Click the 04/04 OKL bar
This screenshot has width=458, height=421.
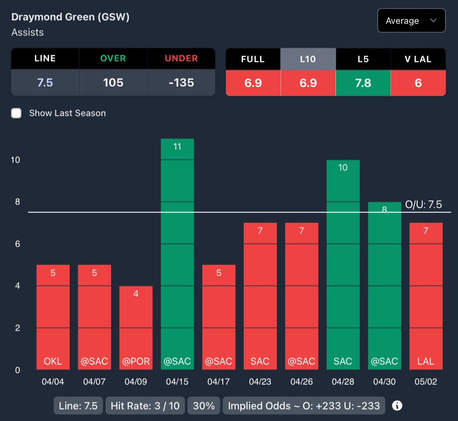click(x=53, y=317)
